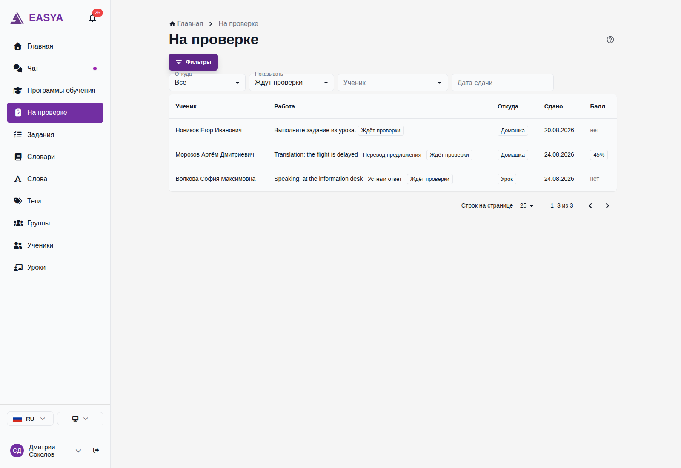Click the home icon in the breadcrumb
Viewport: 681px width, 468px height.
click(x=172, y=24)
